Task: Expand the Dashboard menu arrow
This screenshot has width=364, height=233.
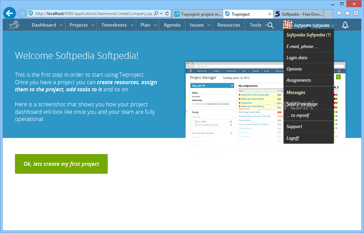Action: [61, 25]
